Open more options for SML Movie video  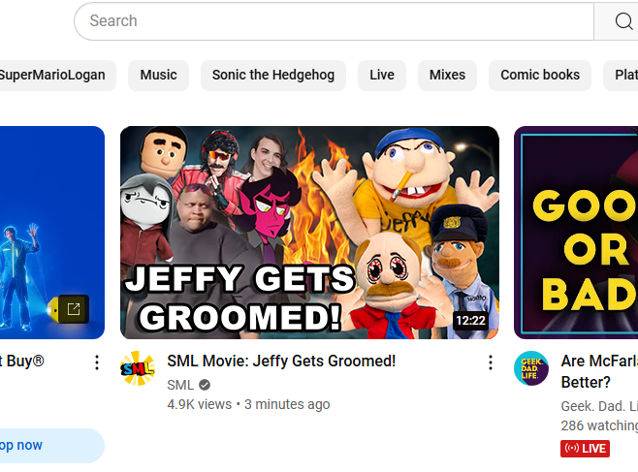click(491, 362)
